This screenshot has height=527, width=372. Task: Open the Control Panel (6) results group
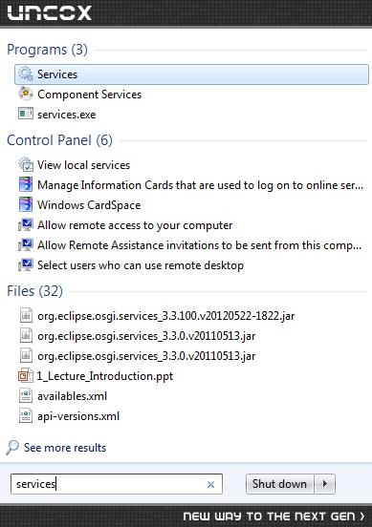(x=59, y=140)
